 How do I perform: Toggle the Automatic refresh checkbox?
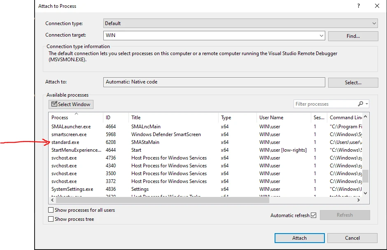(314, 215)
